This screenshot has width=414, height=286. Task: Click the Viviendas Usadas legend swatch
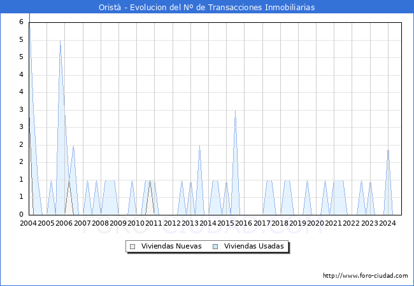(215, 247)
